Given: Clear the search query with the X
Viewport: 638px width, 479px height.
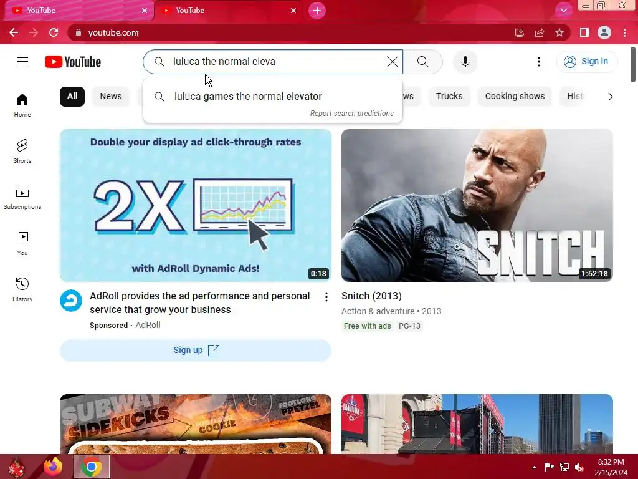Looking at the screenshot, I should (393, 62).
